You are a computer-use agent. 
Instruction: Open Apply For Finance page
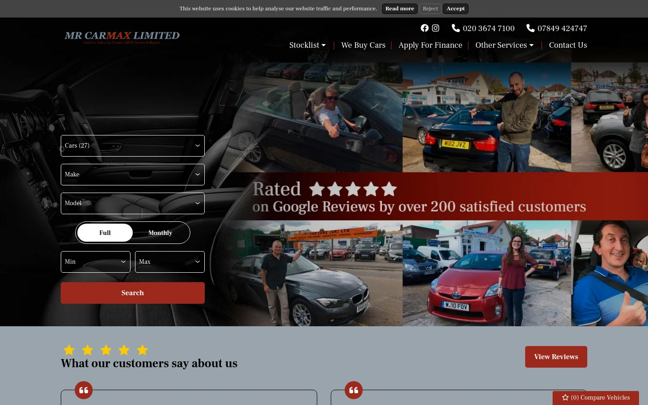[x=430, y=45]
